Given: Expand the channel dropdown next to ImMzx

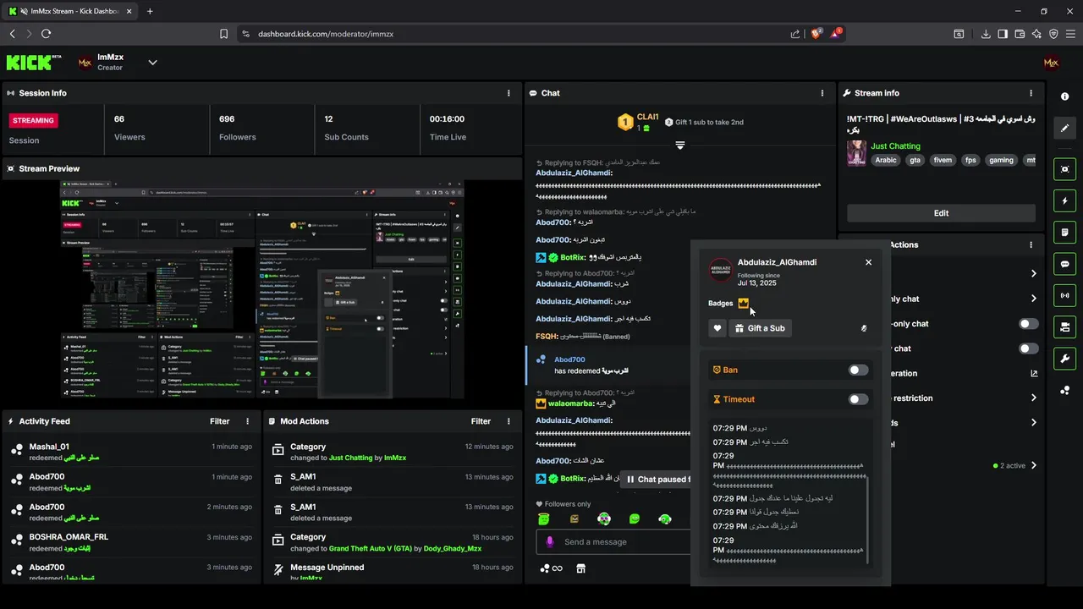Looking at the screenshot, I should pyautogui.click(x=152, y=62).
